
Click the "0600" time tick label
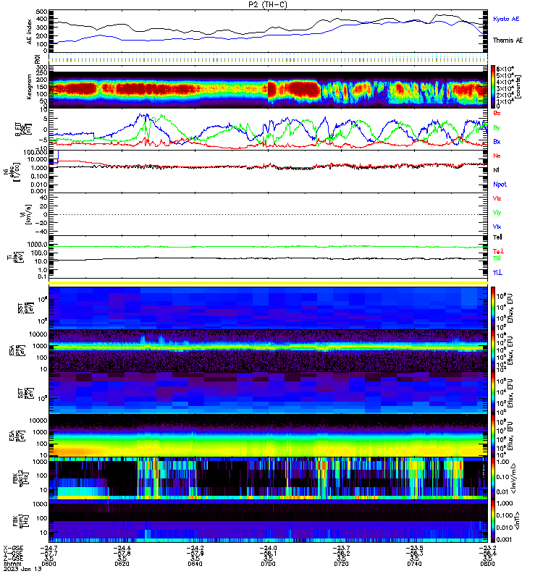(49, 564)
